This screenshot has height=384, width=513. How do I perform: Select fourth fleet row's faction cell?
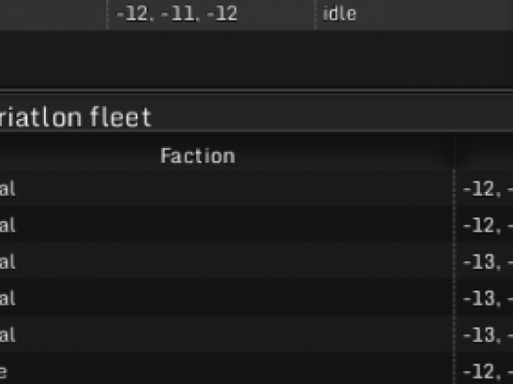pyautogui.click(x=226, y=297)
